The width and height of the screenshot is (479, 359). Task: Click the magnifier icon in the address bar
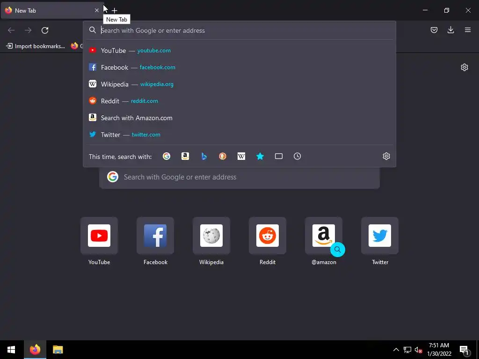[x=92, y=30]
